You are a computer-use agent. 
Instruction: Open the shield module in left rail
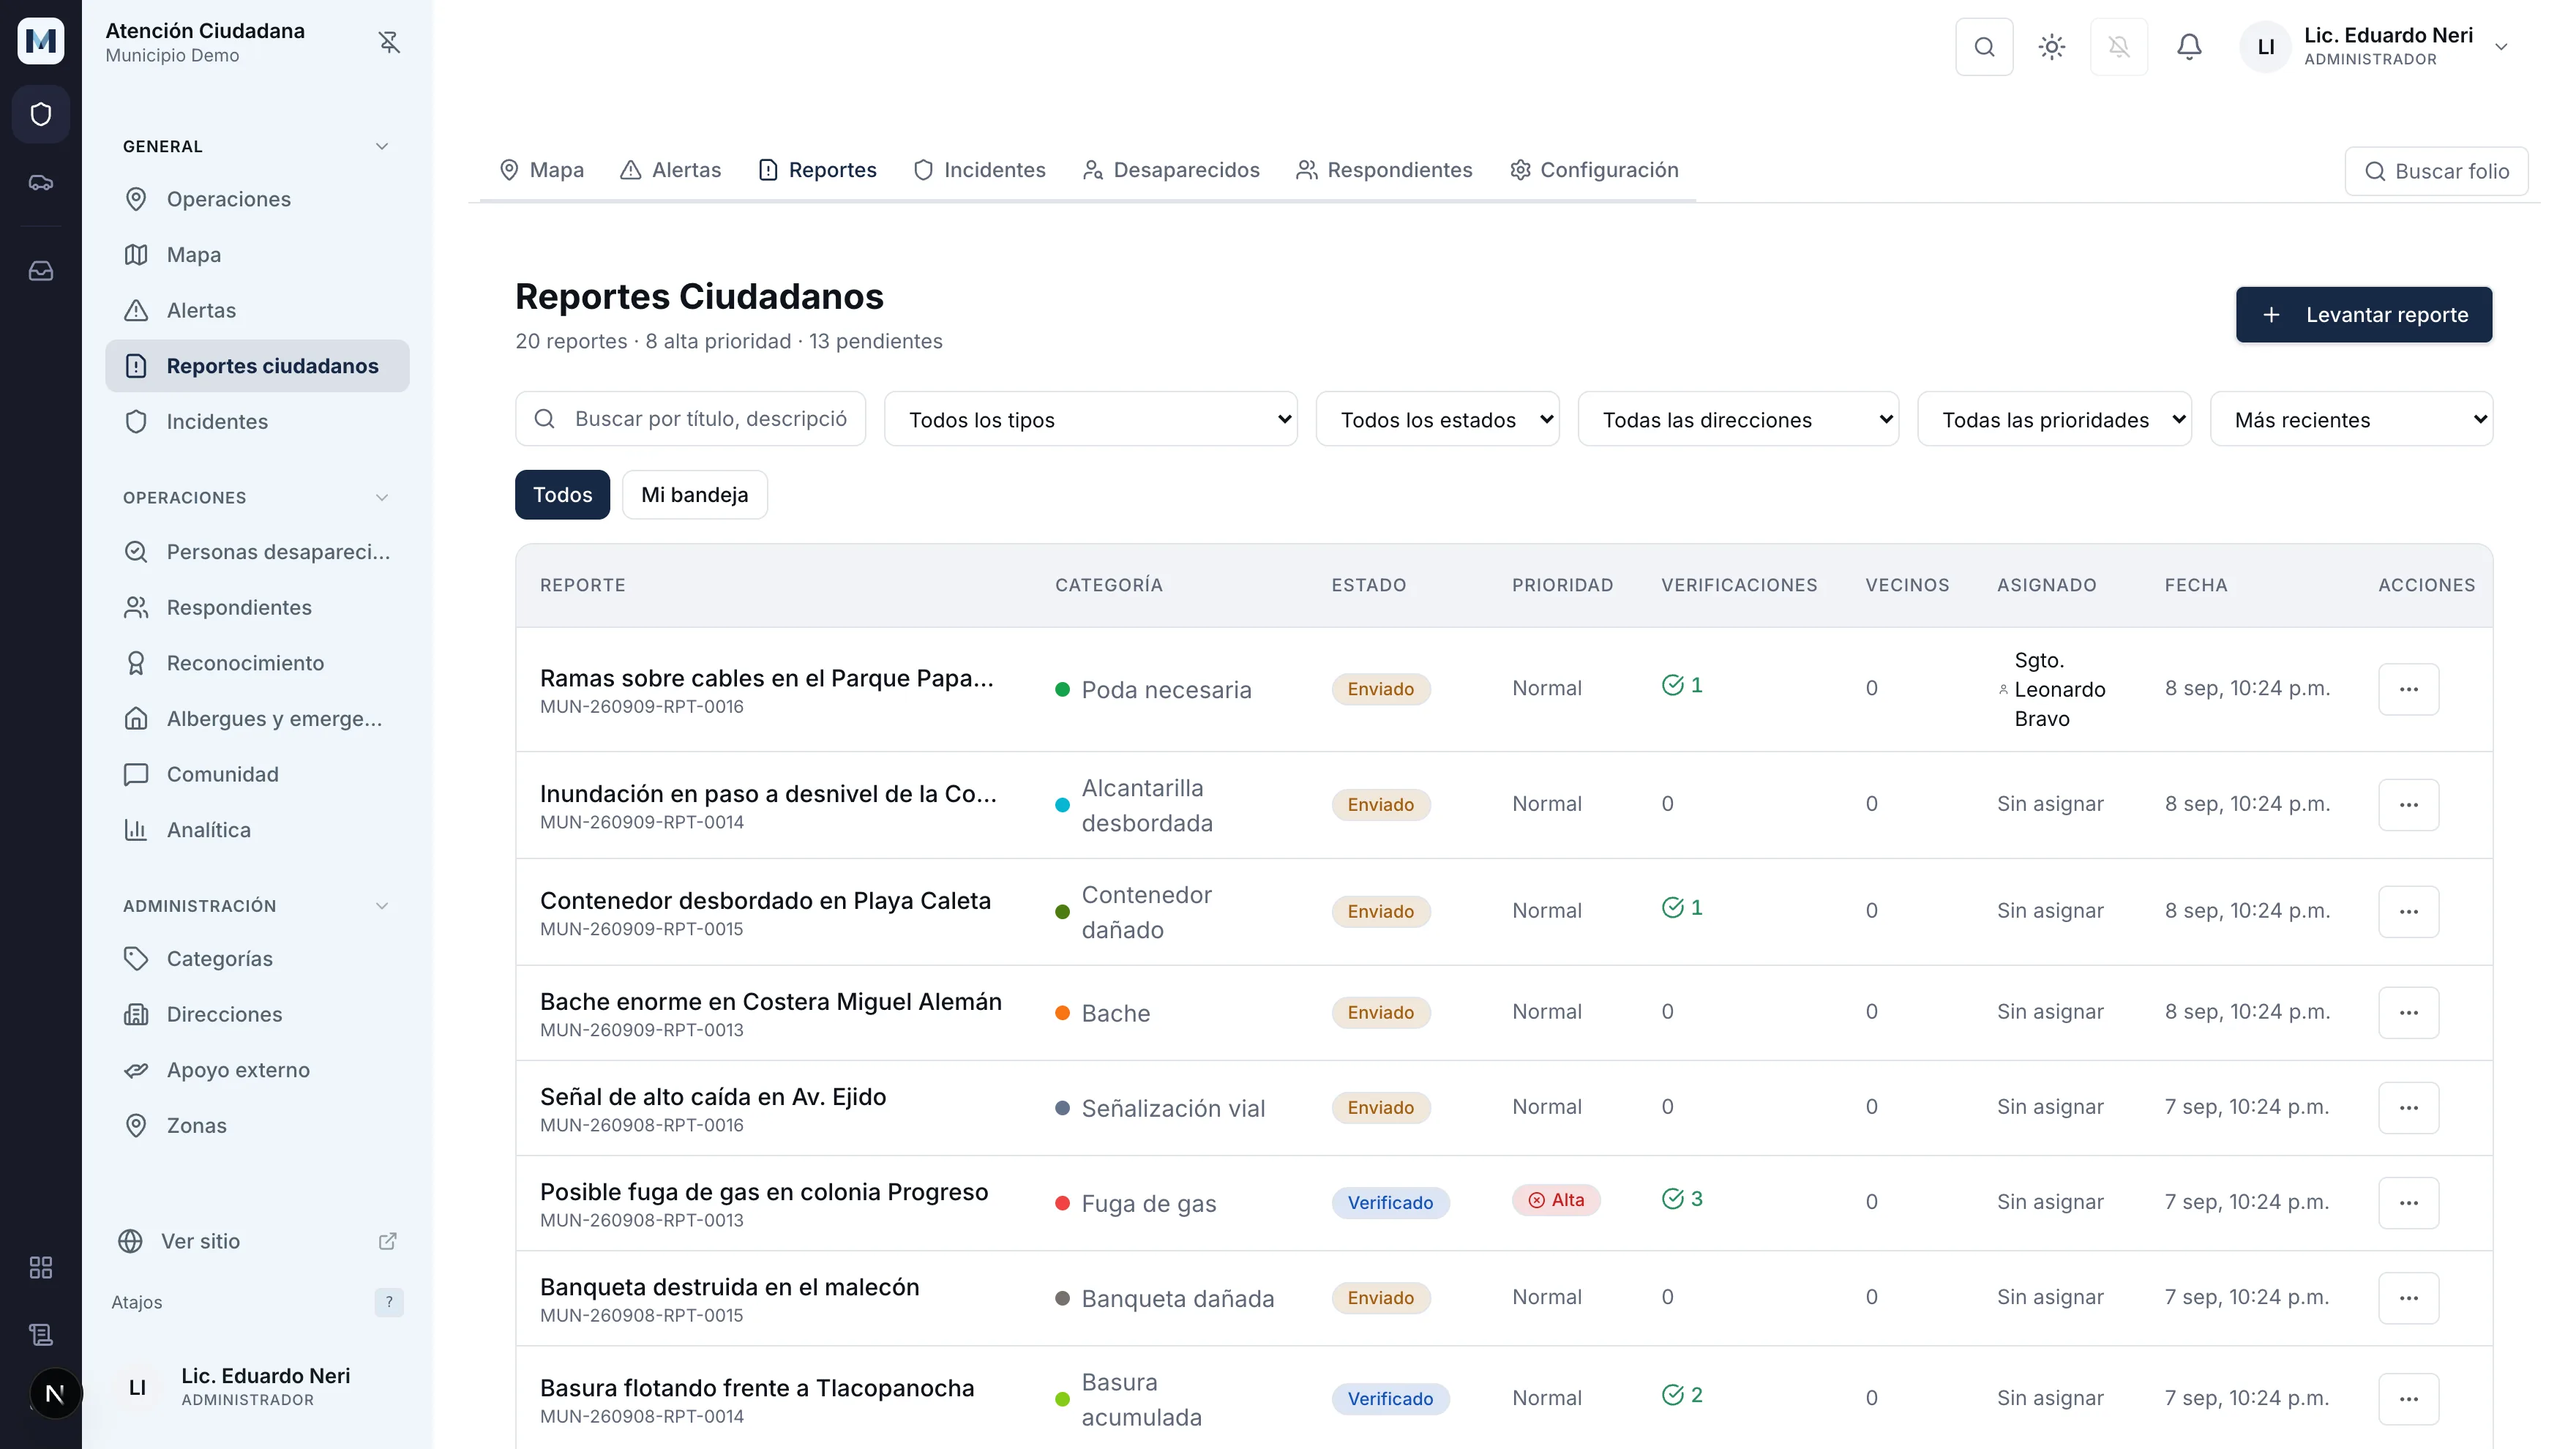coord(41,114)
